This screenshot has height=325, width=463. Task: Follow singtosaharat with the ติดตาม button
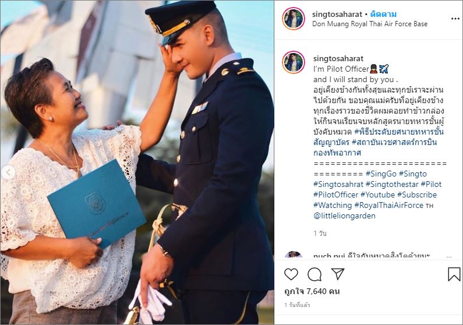tap(383, 14)
